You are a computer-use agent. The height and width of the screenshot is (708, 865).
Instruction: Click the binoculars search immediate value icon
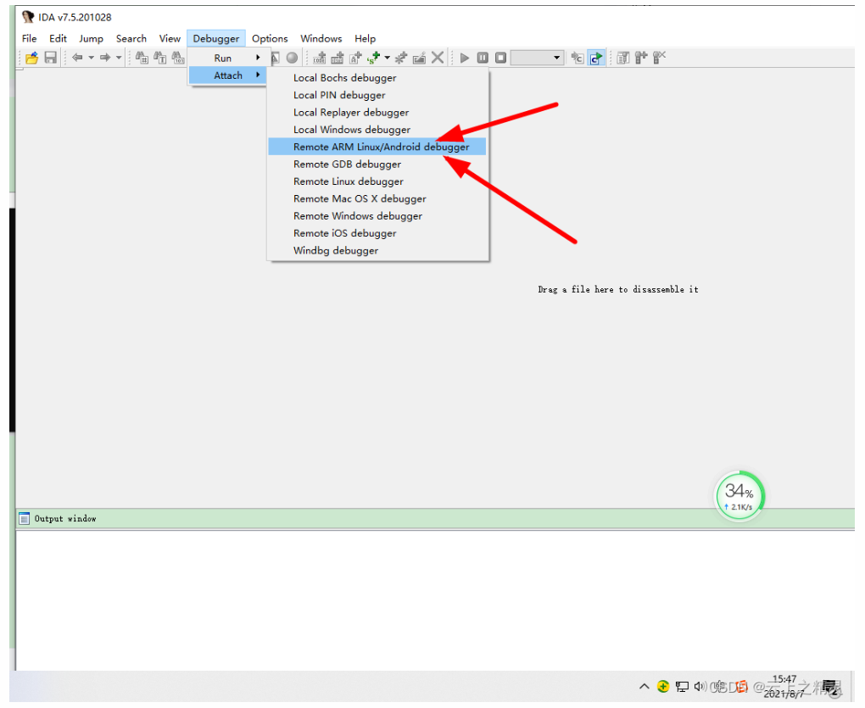pyautogui.click(x=142, y=58)
